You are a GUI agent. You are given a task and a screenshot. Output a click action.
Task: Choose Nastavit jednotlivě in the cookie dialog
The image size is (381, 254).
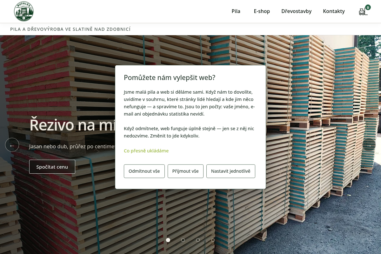click(231, 171)
